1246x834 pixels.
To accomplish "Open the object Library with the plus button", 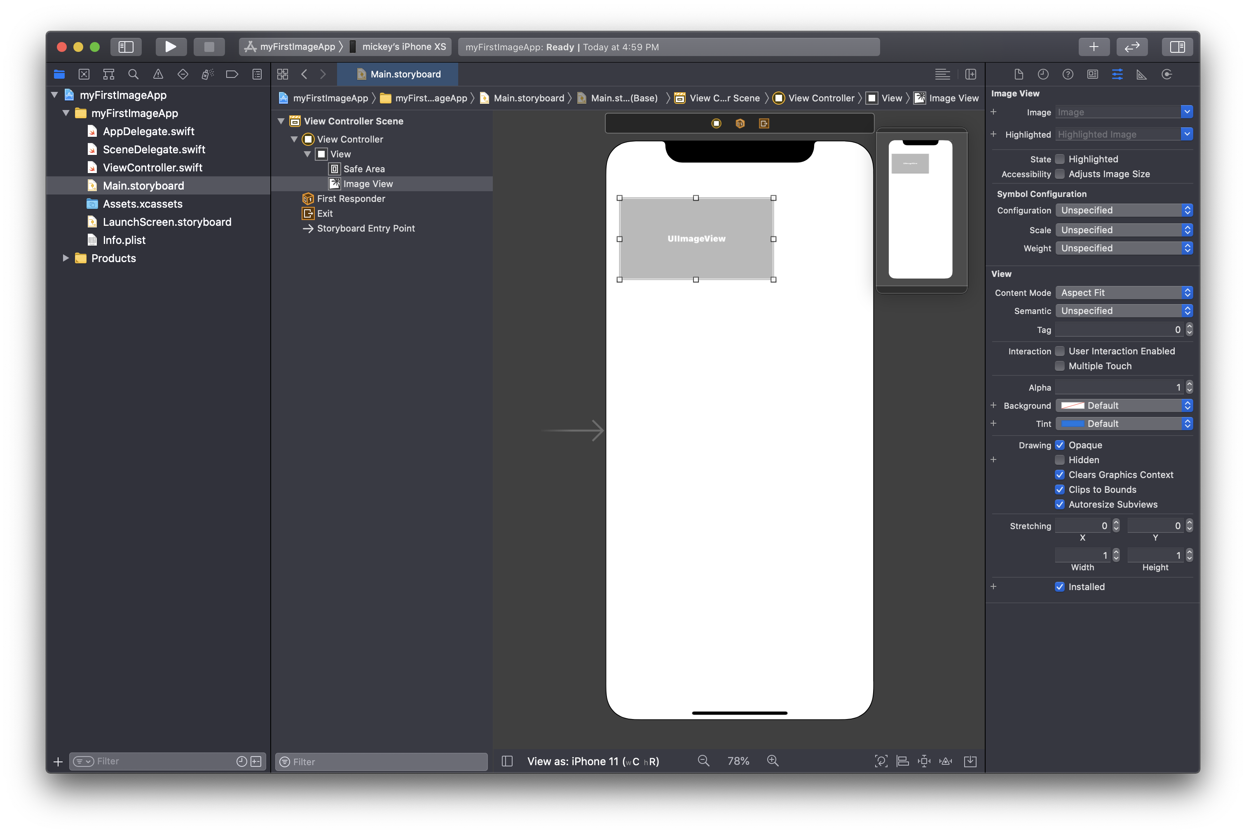I will tap(1094, 47).
